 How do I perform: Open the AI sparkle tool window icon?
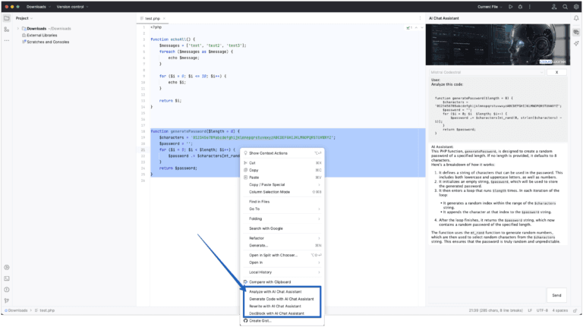[x=576, y=43]
